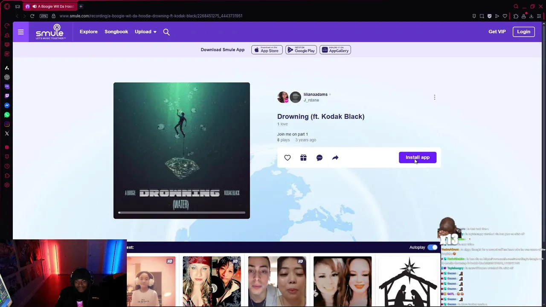This screenshot has height=307, width=546.
Task: Love this recording with heart icon
Action: pyautogui.click(x=288, y=158)
